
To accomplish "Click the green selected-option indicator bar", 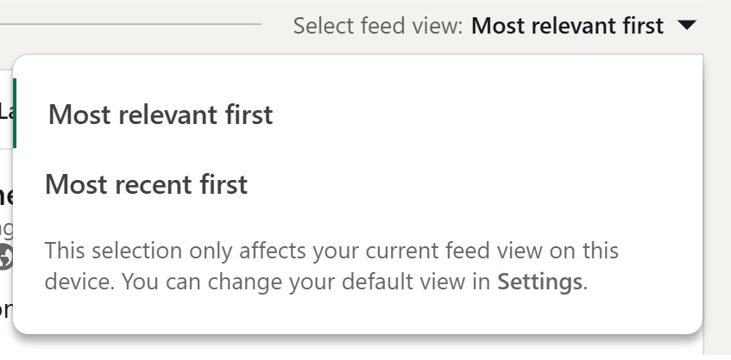I will (x=15, y=114).
